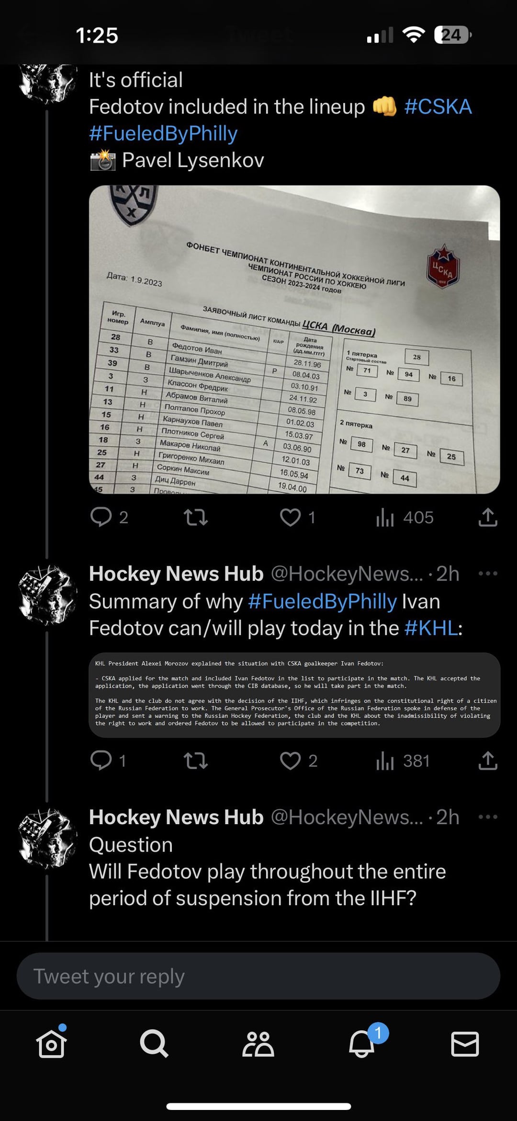This screenshot has width=517, height=1121.
Task: Share the KHL summary tweet
Action: point(488,760)
